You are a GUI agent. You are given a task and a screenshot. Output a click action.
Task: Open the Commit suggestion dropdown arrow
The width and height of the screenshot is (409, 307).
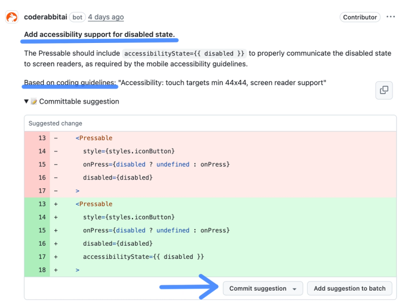click(294, 289)
